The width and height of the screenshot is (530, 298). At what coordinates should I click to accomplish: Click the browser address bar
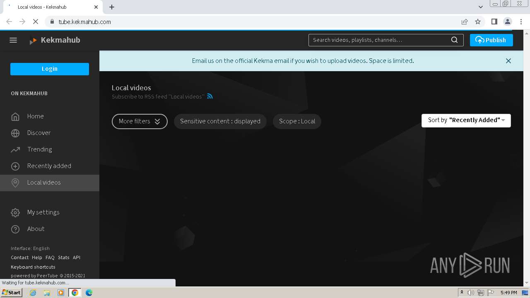pos(253,22)
